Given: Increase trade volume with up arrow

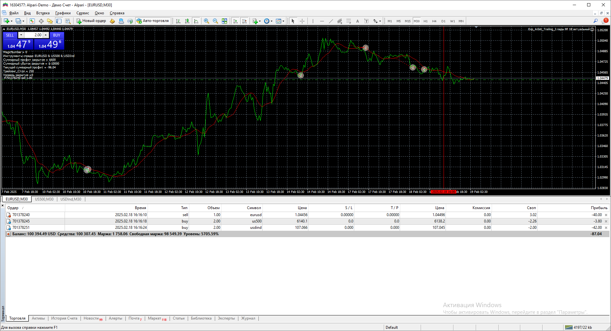Looking at the screenshot, I should pos(46,35).
